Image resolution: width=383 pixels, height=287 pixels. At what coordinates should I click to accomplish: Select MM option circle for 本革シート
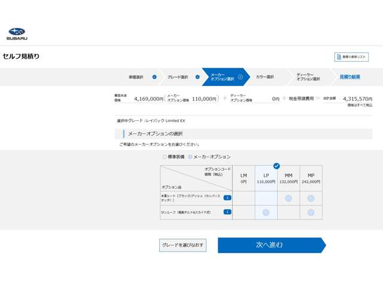[288, 198]
